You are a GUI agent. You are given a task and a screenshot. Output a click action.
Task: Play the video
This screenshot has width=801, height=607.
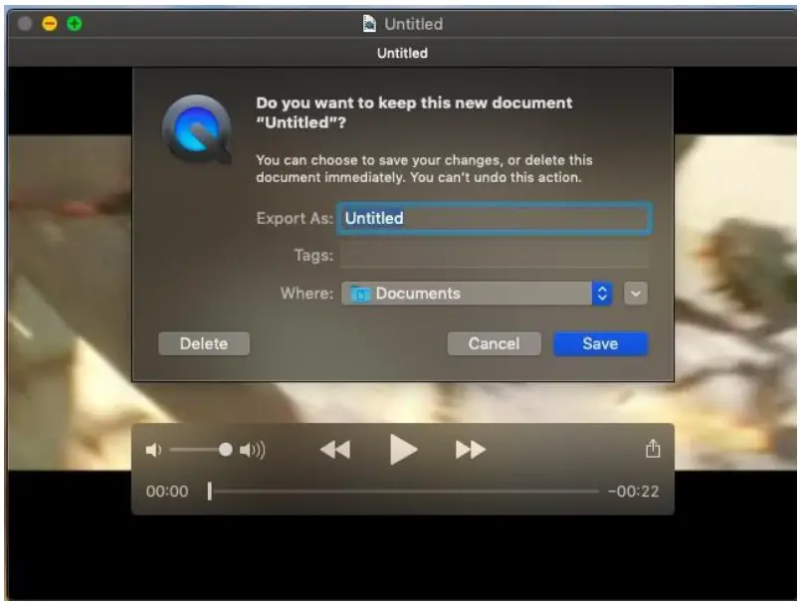click(x=403, y=450)
